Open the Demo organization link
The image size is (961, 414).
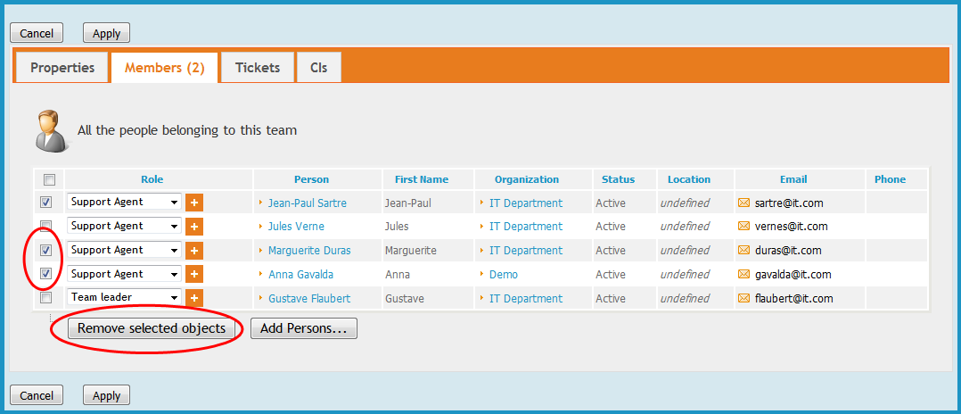click(504, 275)
